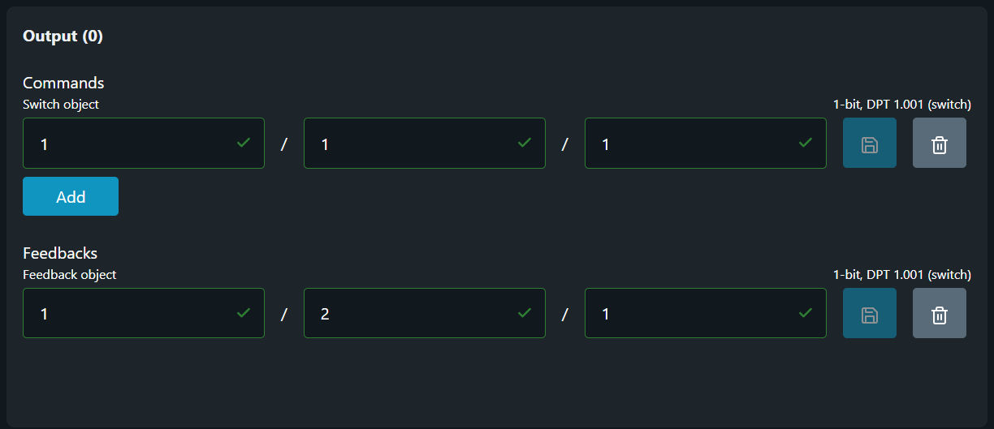
Task: Click the DPT 1.001 label above Switch object row
Action: coord(901,105)
